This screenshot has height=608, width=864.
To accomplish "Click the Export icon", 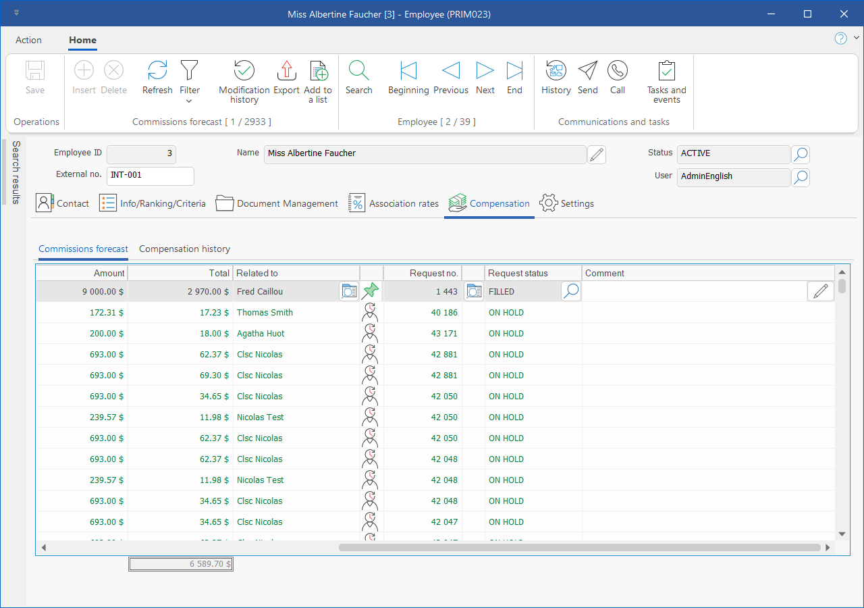I will (x=287, y=71).
